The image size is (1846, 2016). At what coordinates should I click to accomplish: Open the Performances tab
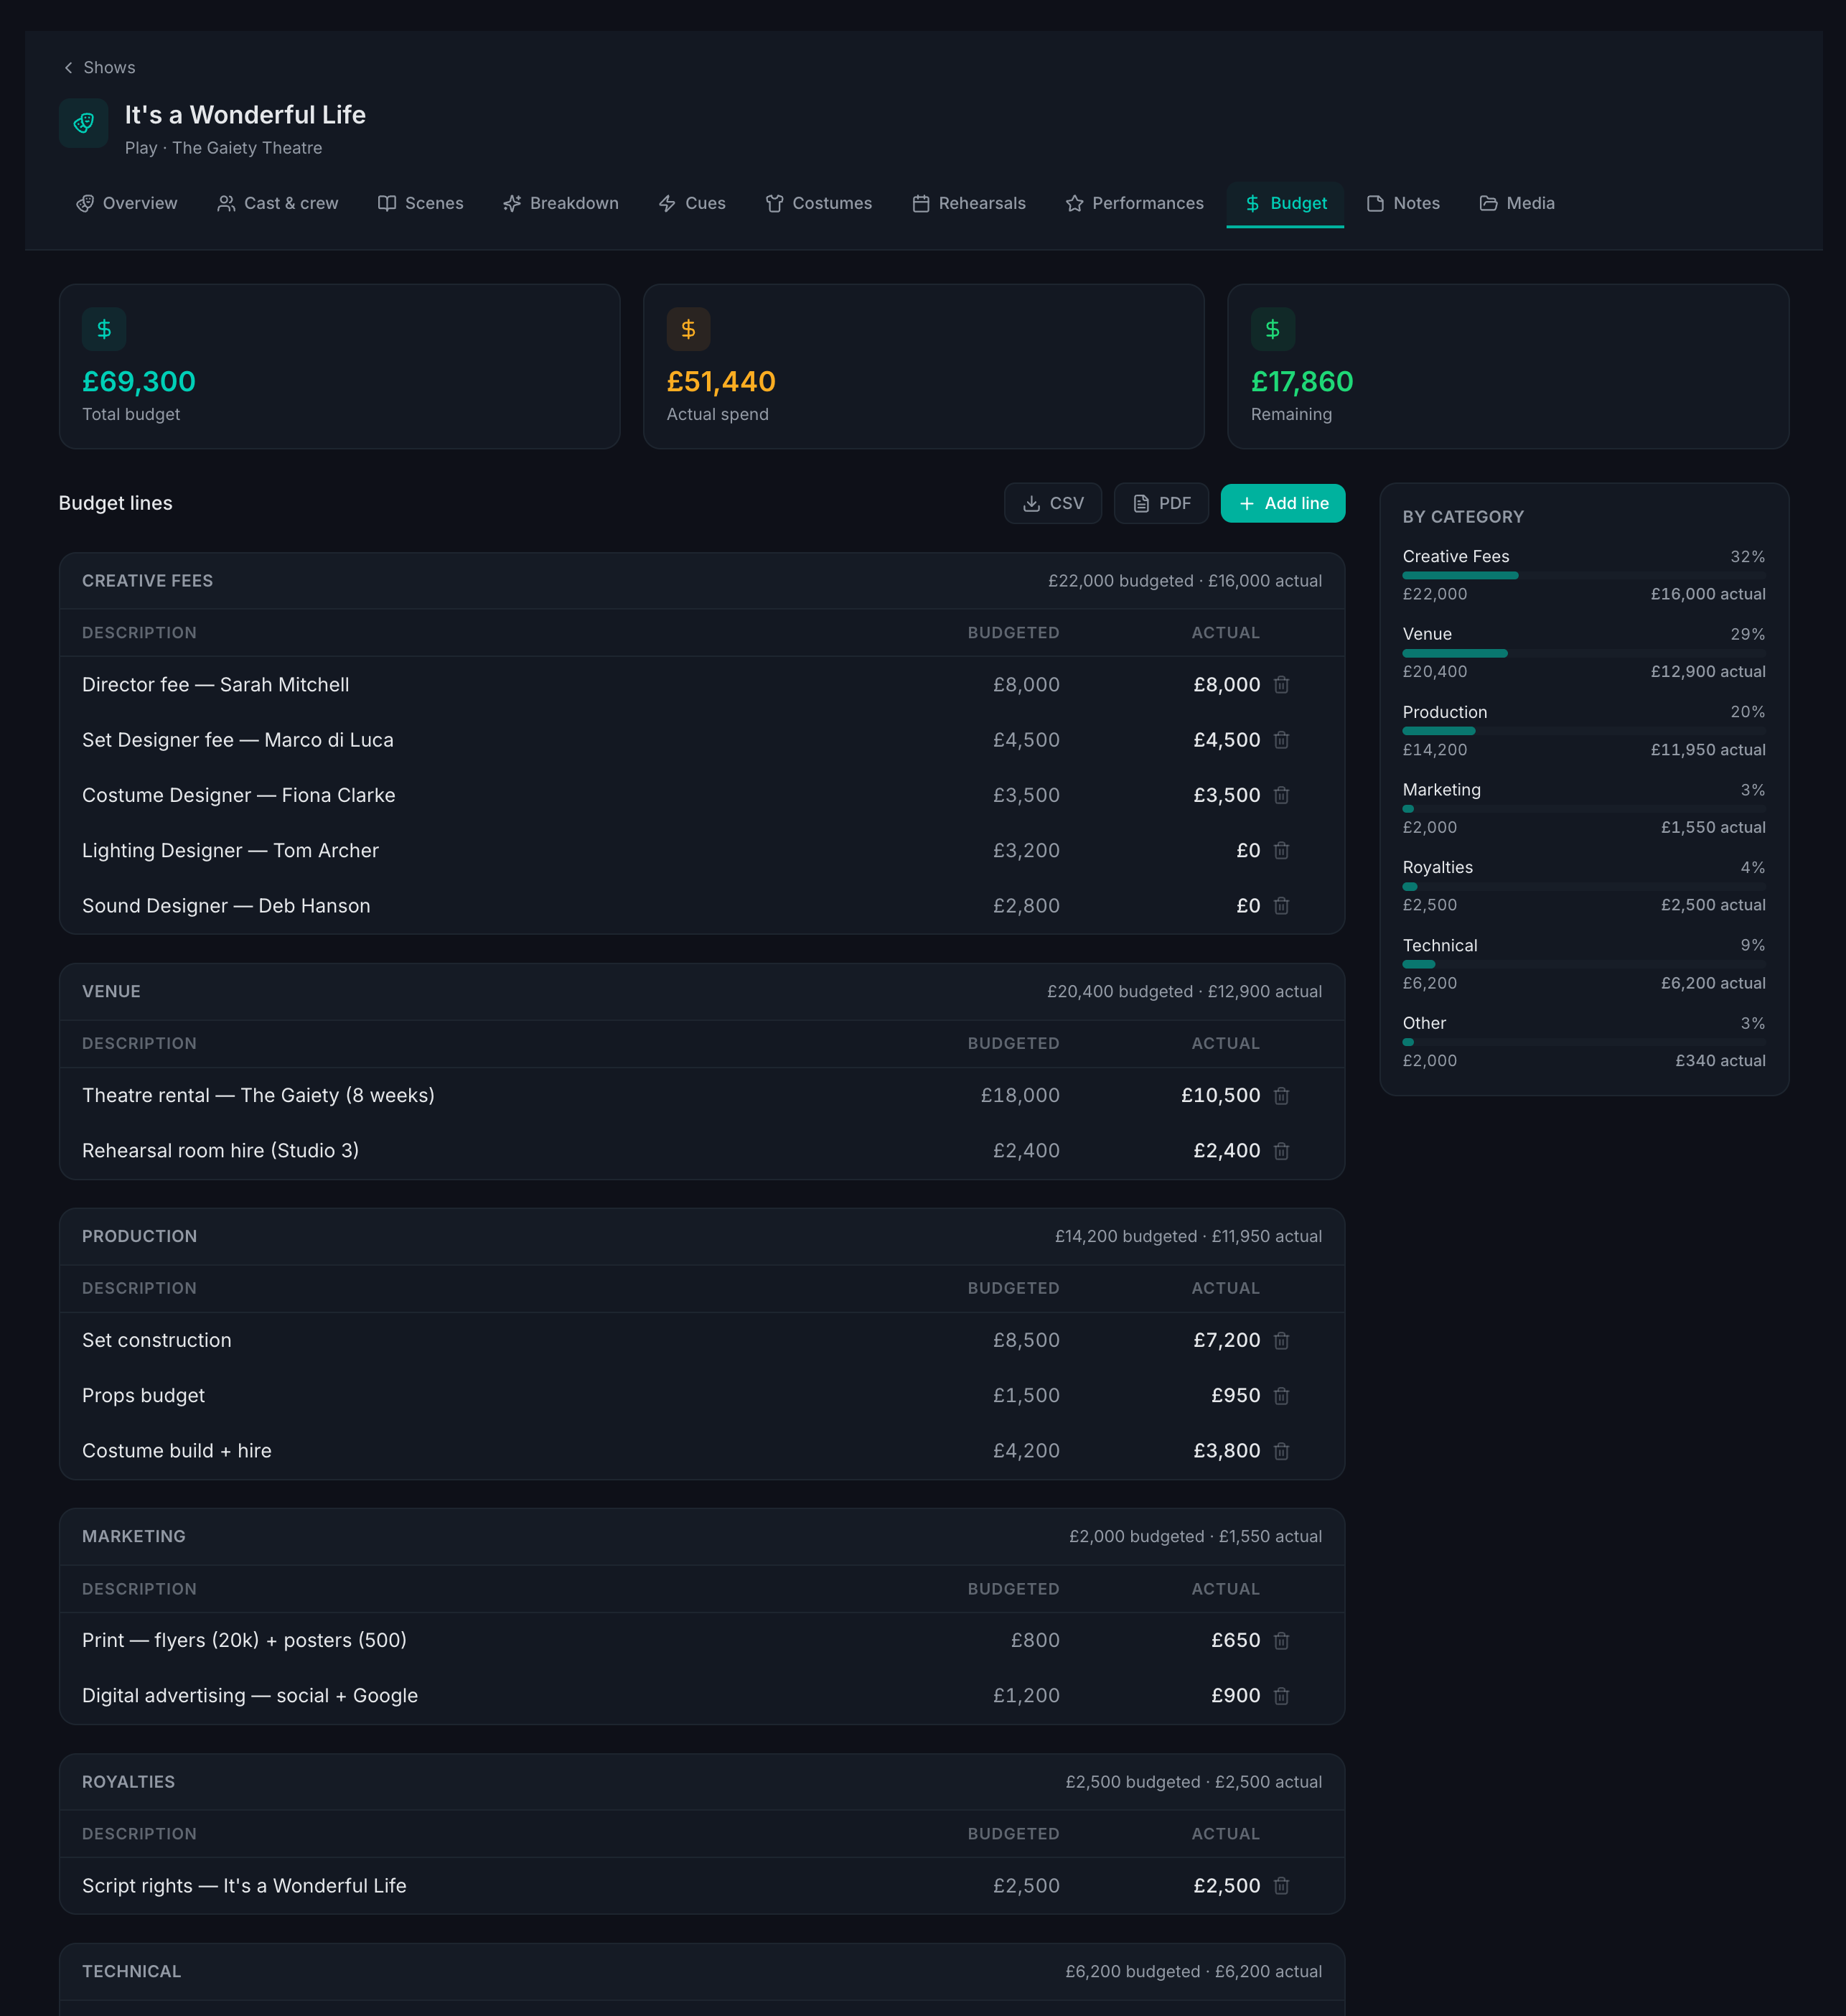coord(1135,203)
